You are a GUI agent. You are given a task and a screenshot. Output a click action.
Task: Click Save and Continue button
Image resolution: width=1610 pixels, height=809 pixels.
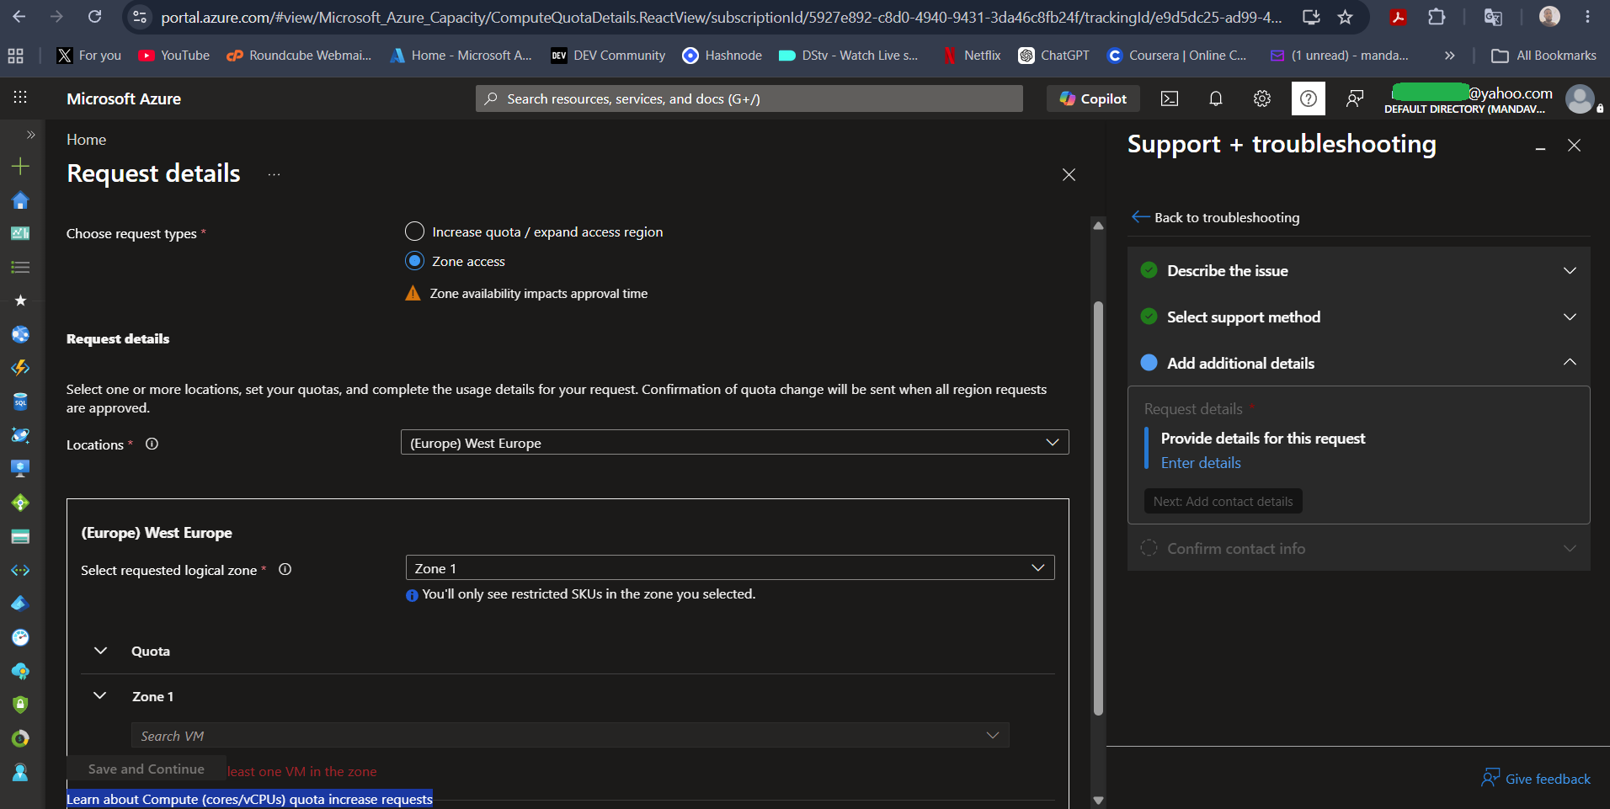pos(147,769)
